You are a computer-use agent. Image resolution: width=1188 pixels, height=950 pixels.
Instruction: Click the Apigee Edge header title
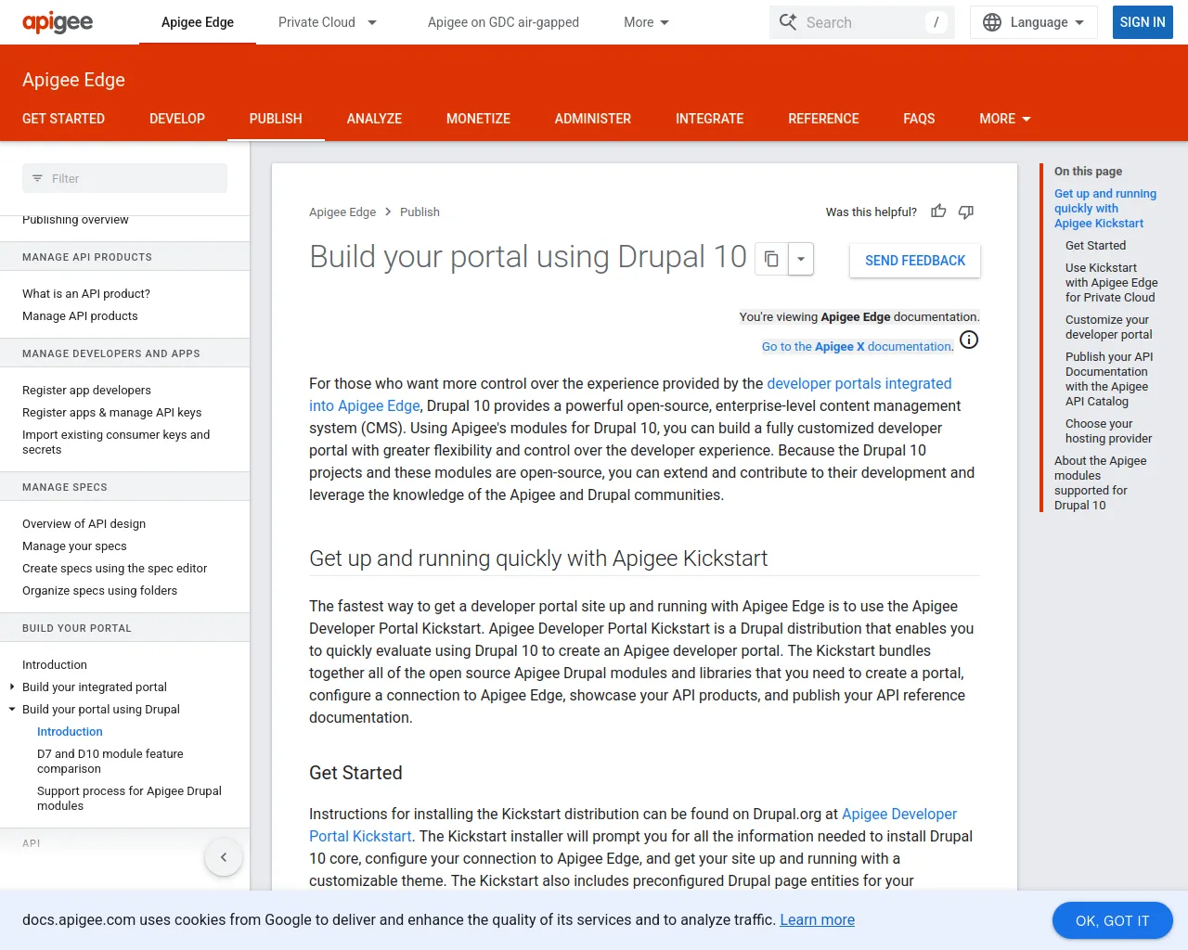click(73, 80)
